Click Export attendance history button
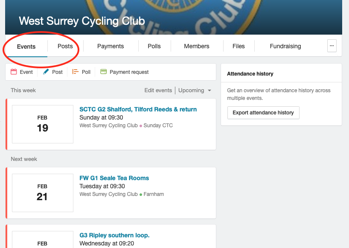The image size is (349, 248). [x=263, y=113]
